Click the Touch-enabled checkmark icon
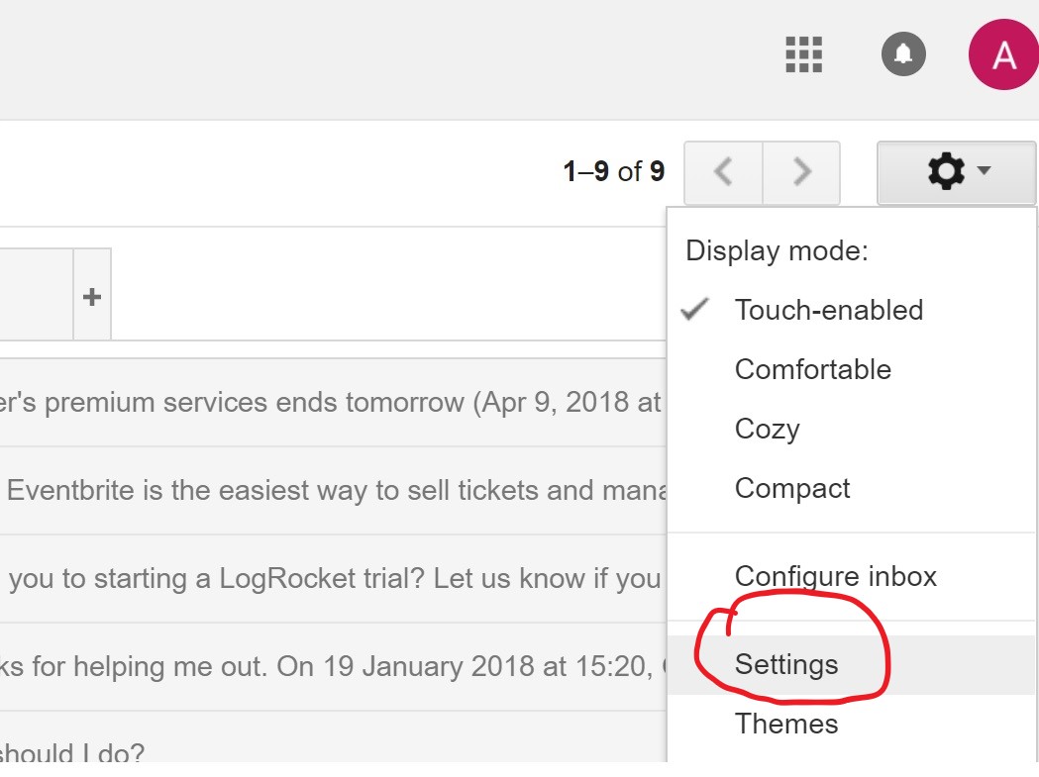Image resolution: width=1039 pixels, height=777 pixels. (694, 310)
